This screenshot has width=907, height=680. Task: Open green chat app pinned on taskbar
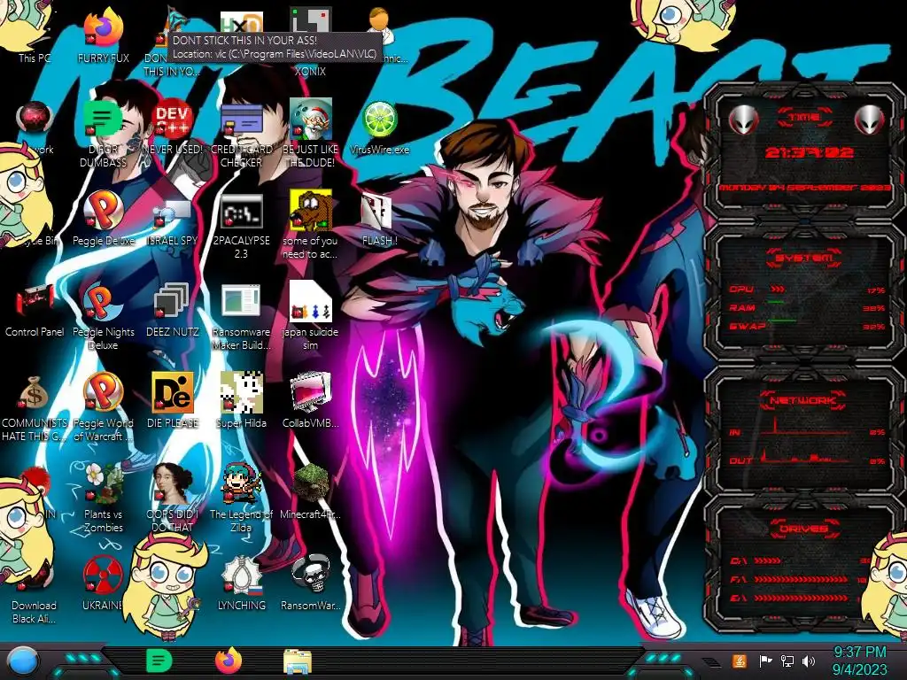click(159, 661)
